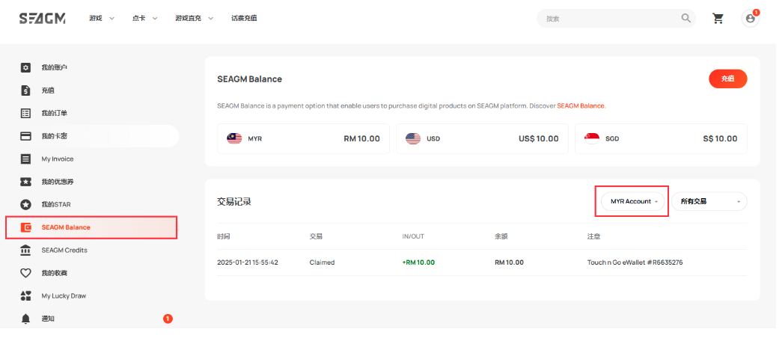Click the search magnifier icon
The image size is (782, 347).
[x=685, y=19]
